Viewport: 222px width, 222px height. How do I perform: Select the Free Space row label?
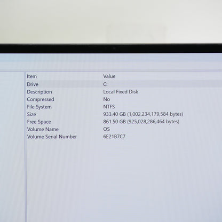pyautogui.click(x=39, y=122)
